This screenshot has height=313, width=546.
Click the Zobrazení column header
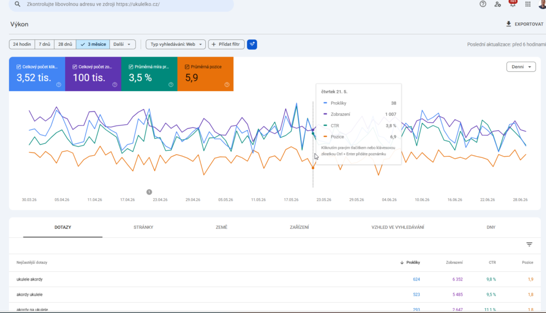[x=454, y=262]
